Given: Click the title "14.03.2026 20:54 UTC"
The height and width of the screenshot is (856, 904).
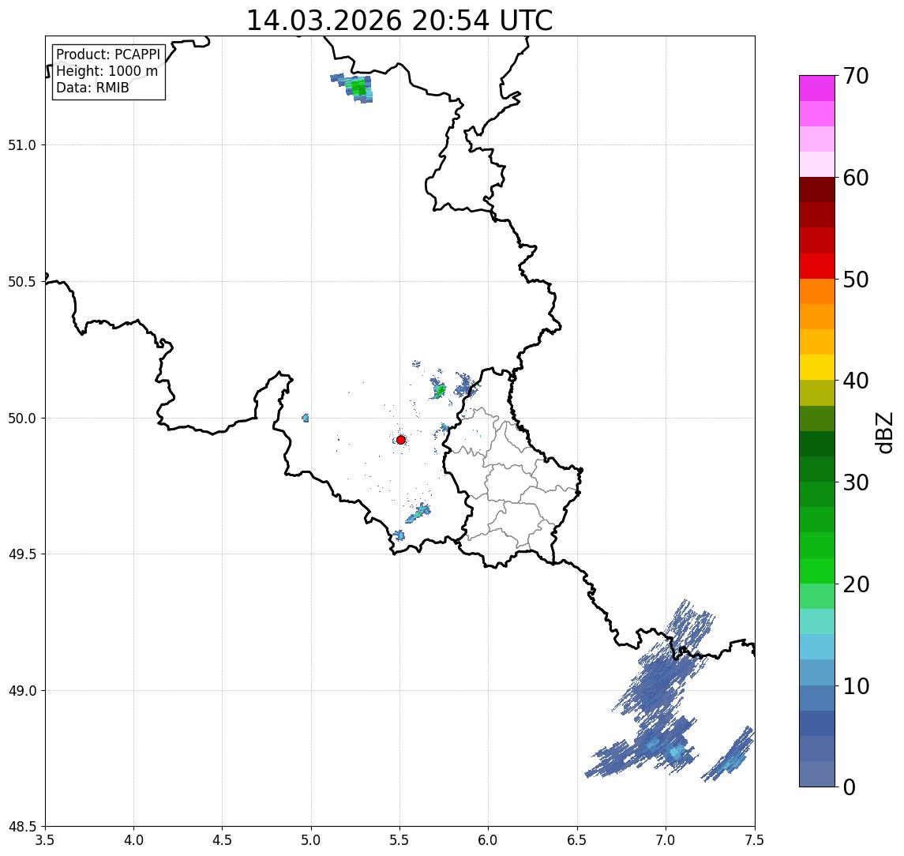Looking at the screenshot, I should 399,21.
